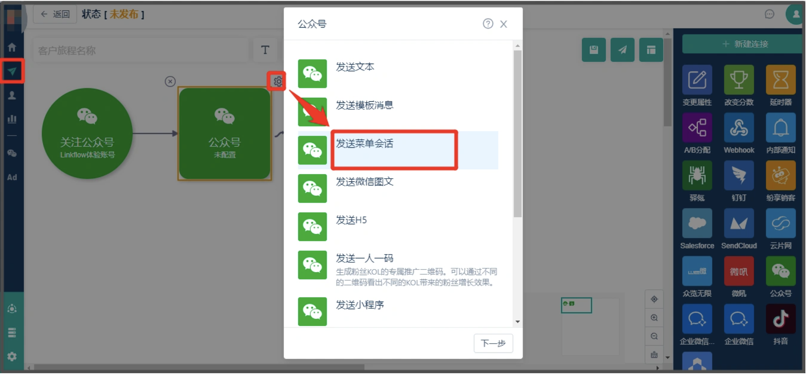
Task: Pick the 发送H5 option
Action: tap(398, 227)
